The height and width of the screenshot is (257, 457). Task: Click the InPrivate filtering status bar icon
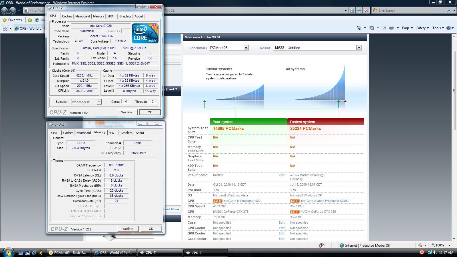[x=321, y=245]
